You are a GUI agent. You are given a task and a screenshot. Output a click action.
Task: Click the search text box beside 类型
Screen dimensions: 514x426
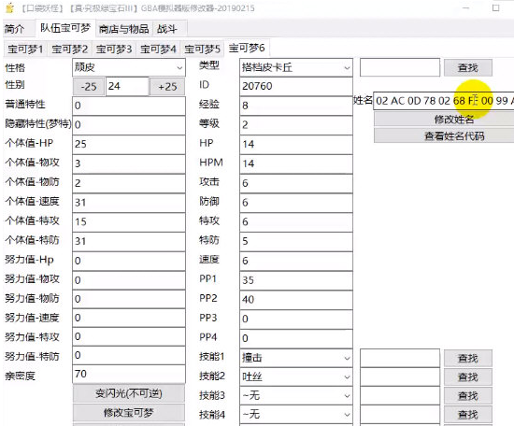click(400, 67)
